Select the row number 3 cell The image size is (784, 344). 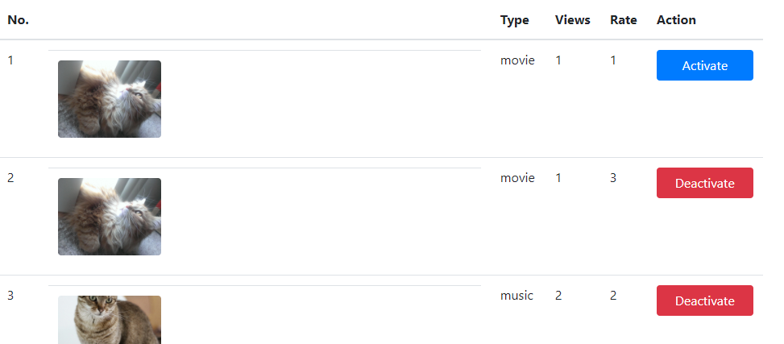10,296
